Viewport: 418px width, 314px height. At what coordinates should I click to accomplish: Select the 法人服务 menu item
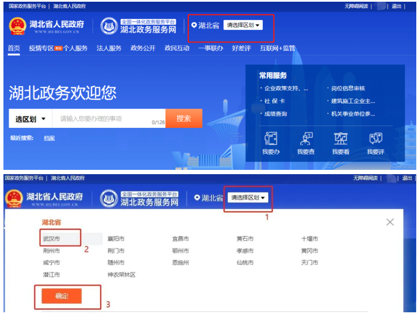109,48
